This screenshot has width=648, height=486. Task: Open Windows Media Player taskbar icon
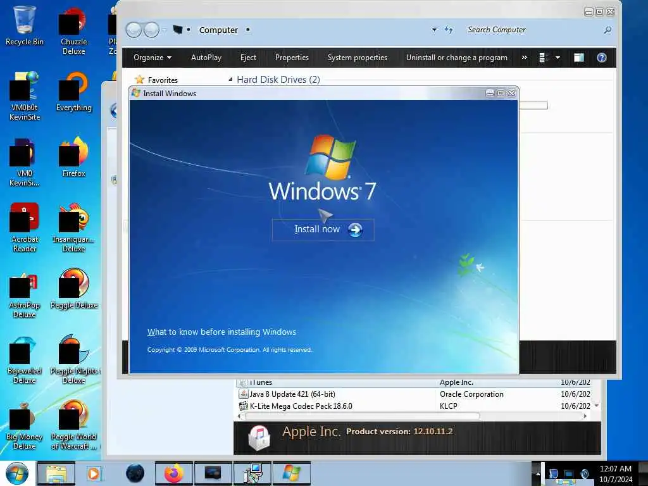tap(94, 473)
